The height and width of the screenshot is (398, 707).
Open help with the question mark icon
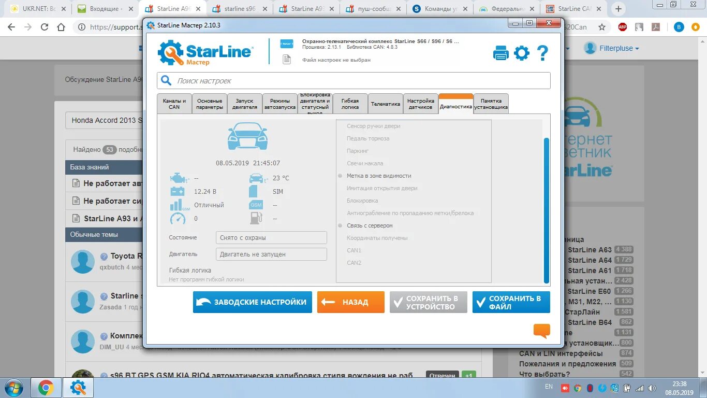point(542,53)
